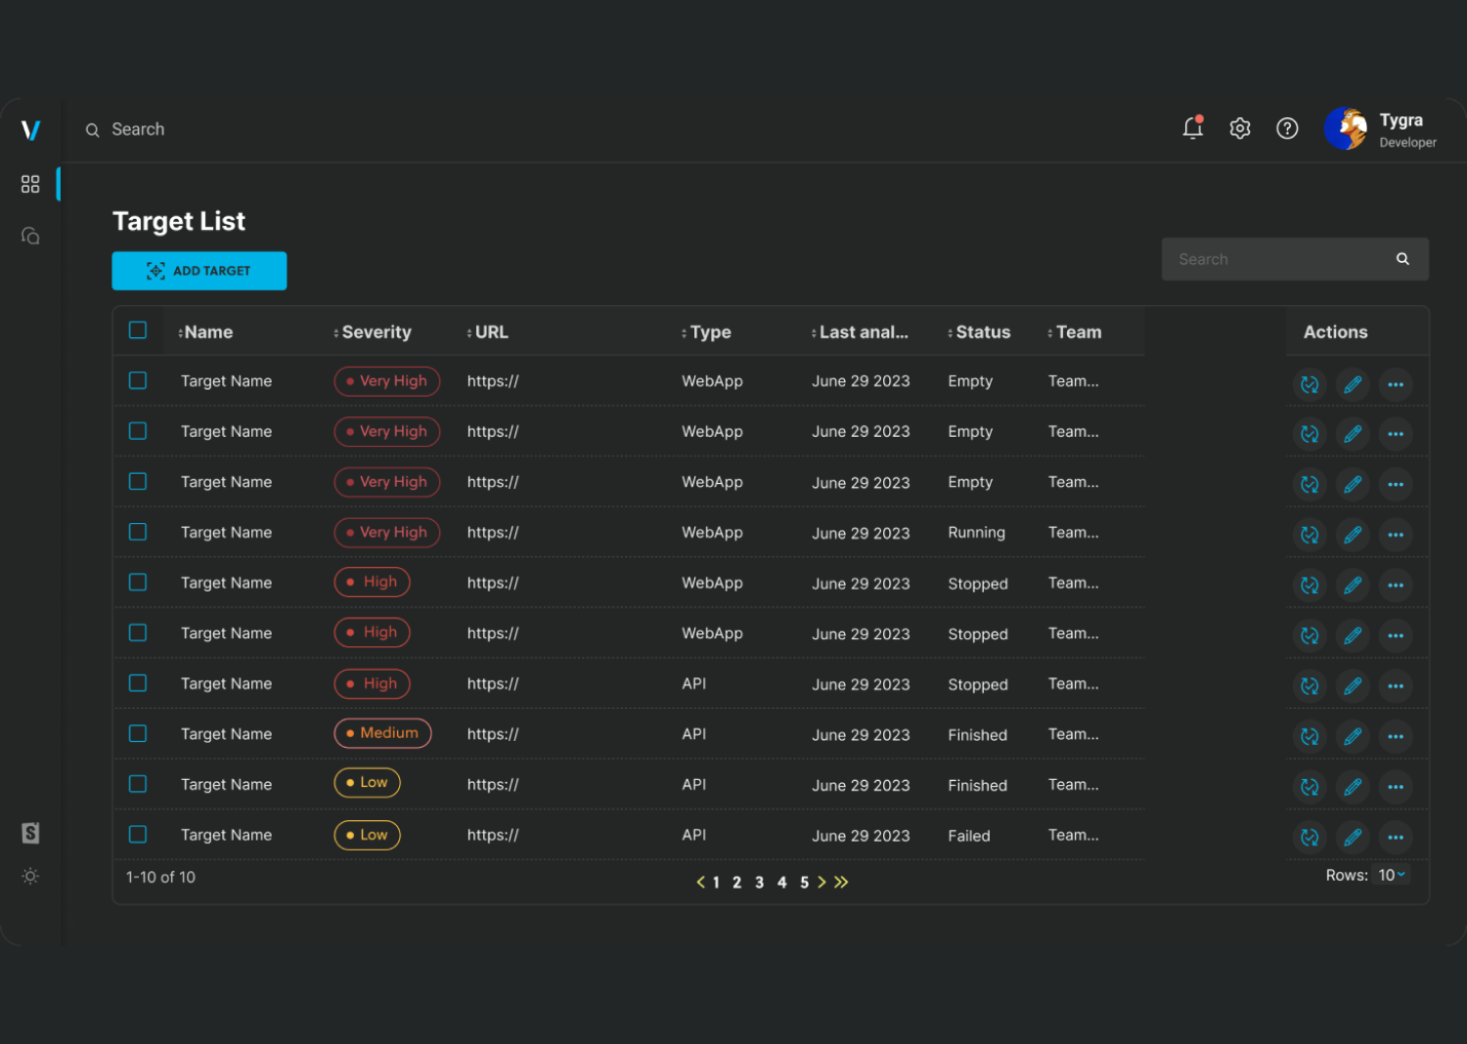1467x1044 pixels.
Task: Sort by Status column
Action: tap(979, 332)
